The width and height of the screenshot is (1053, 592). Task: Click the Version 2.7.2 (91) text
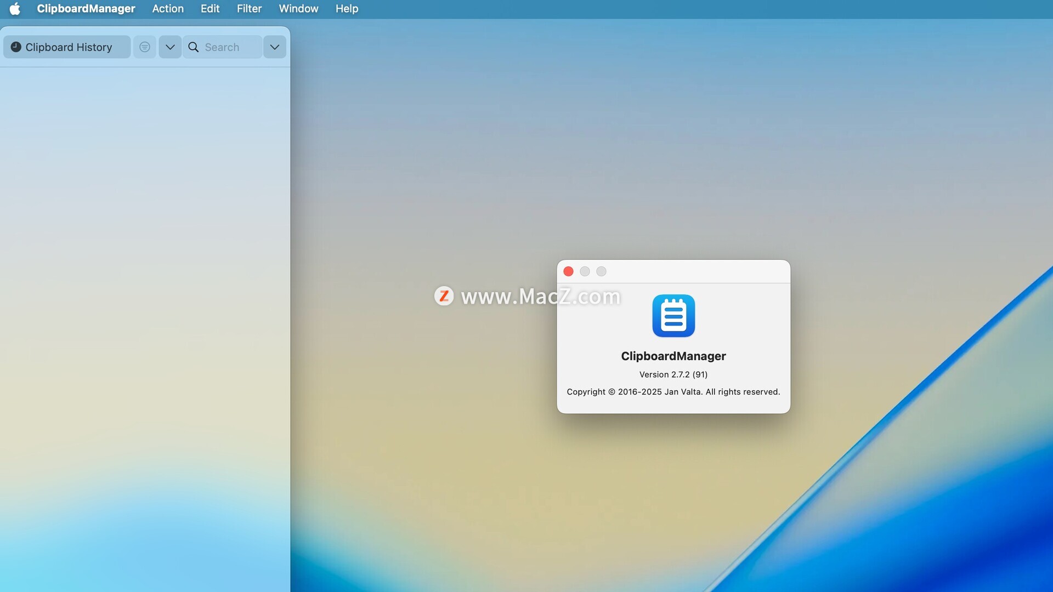[x=673, y=374]
